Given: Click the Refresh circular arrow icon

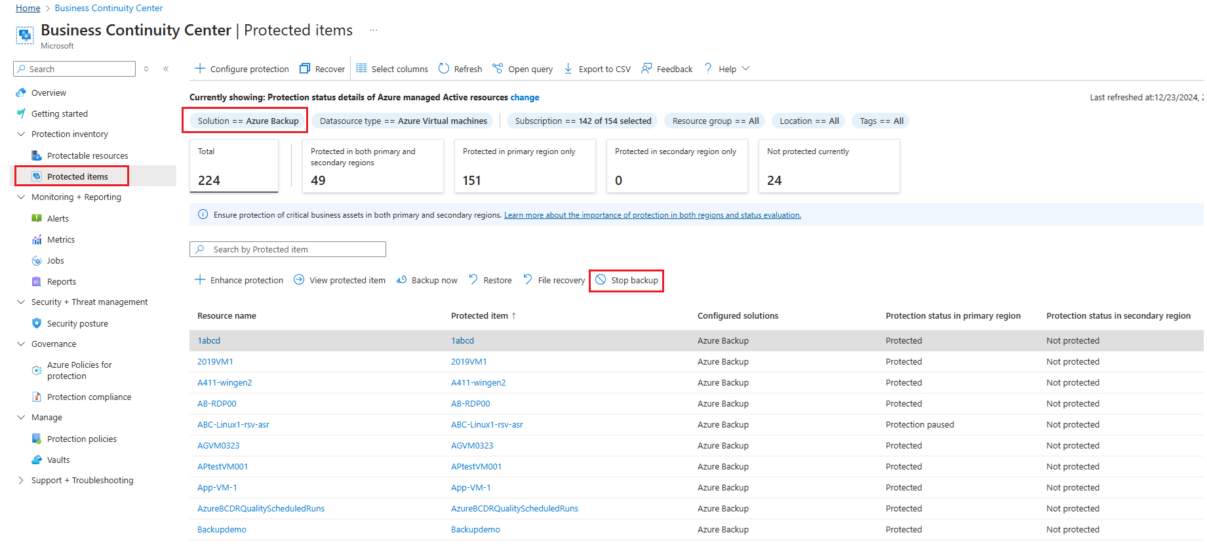Looking at the screenshot, I should 444,69.
